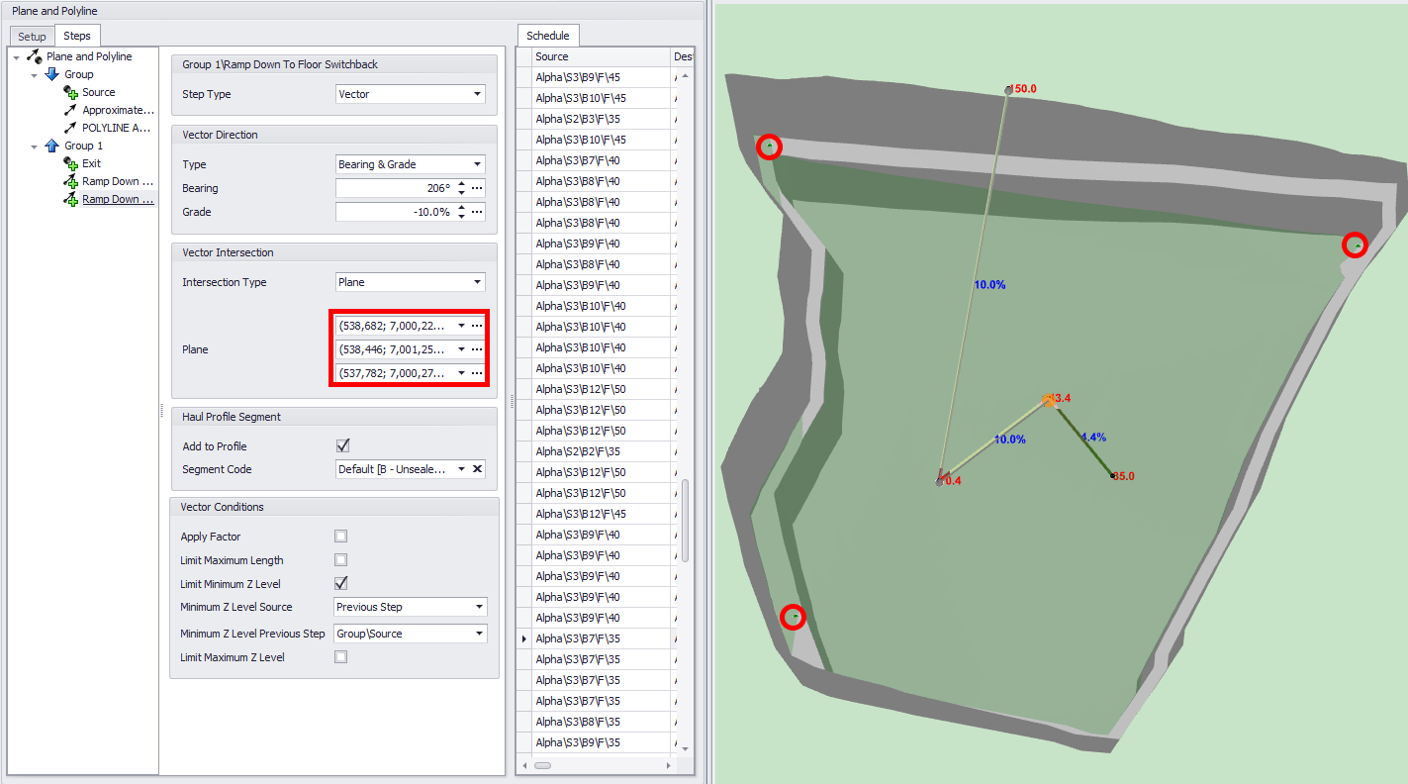Enable the Apply Factor checkbox

coord(341,537)
